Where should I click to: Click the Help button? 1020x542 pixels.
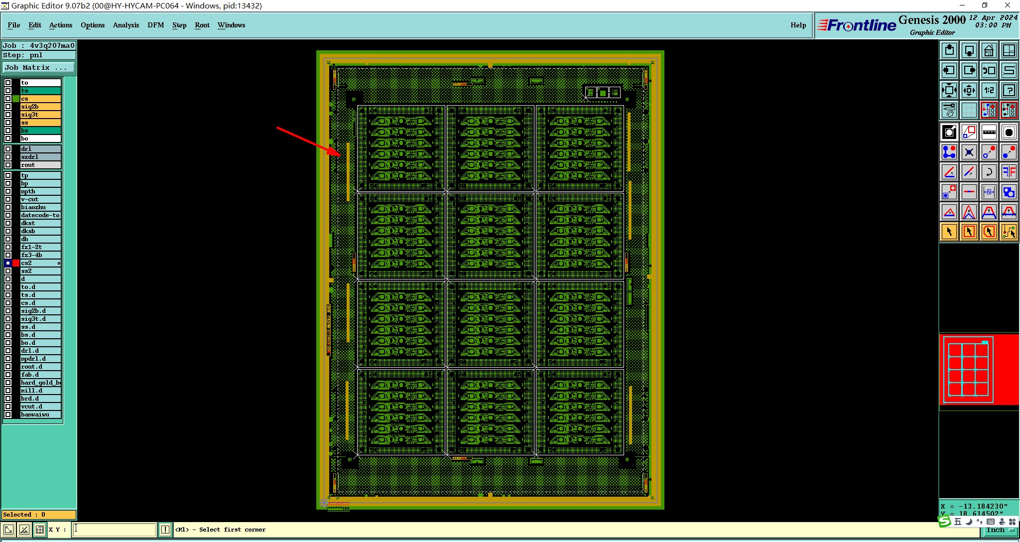(x=798, y=25)
